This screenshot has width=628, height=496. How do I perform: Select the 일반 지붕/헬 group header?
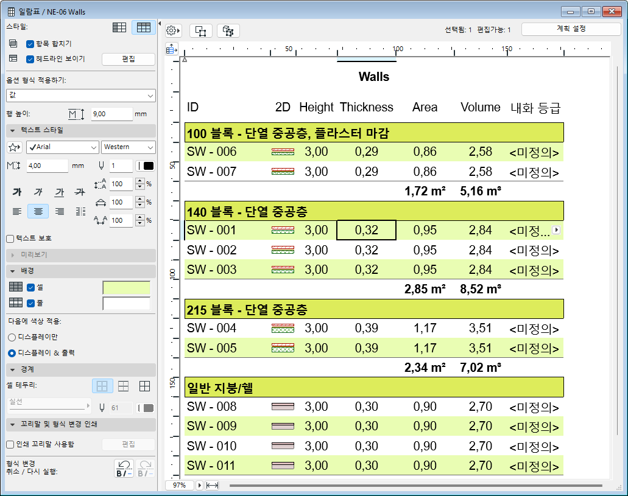click(374, 388)
